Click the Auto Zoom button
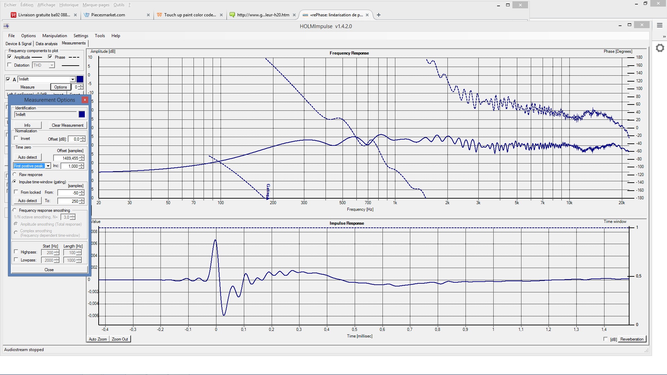Image resolution: width=667 pixels, height=375 pixels. (x=98, y=339)
